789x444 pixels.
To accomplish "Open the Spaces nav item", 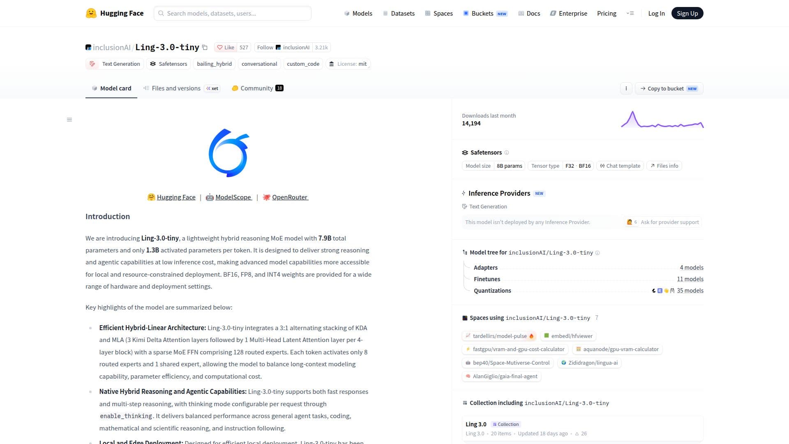I will pos(439,13).
